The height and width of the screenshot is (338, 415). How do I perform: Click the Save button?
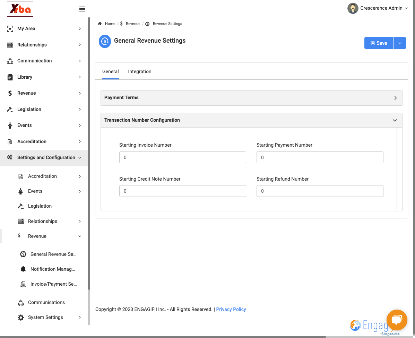[379, 43]
